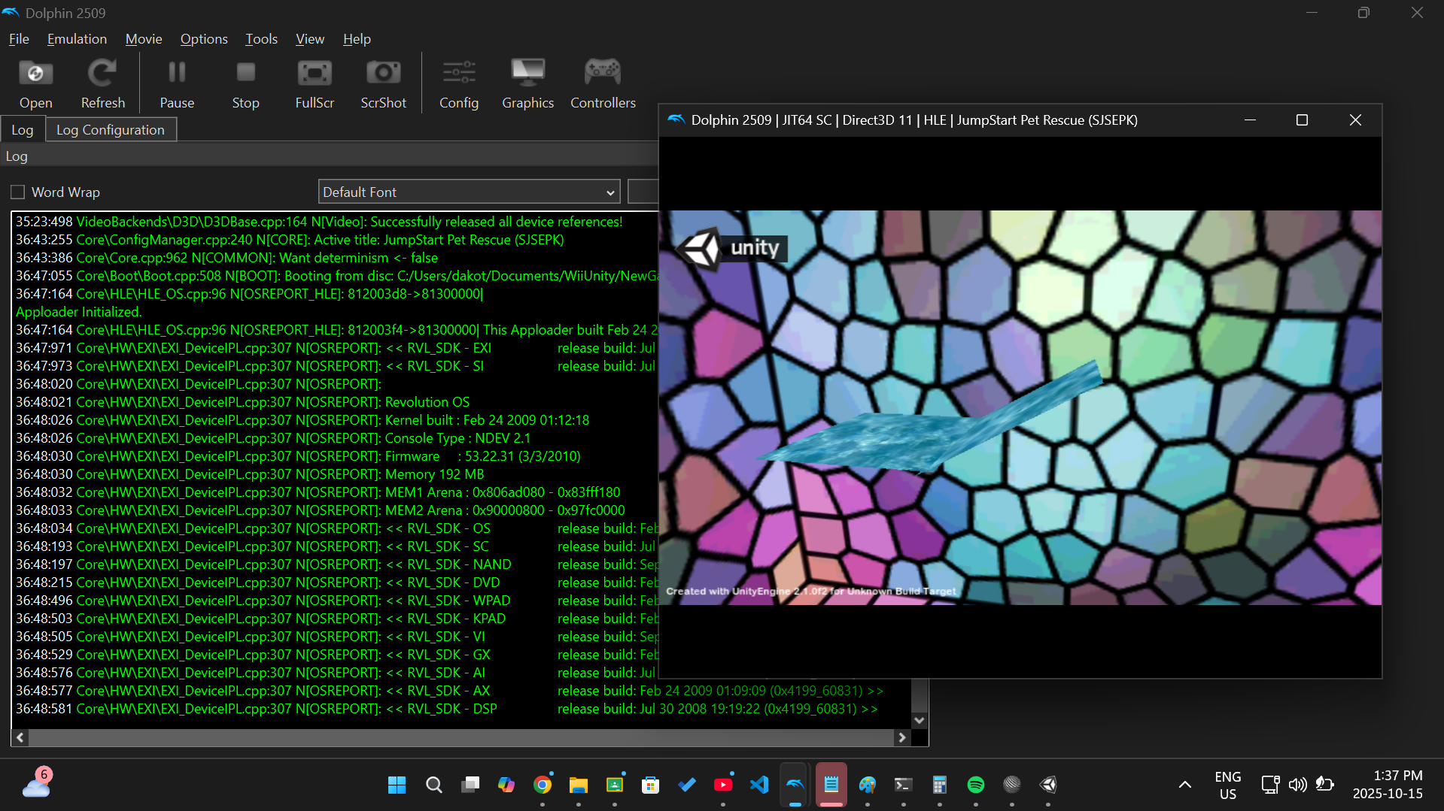Screen dimensions: 1444x811
Task: Minimize the JumpStart Pet Rescue render window
Action: point(1250,120)
